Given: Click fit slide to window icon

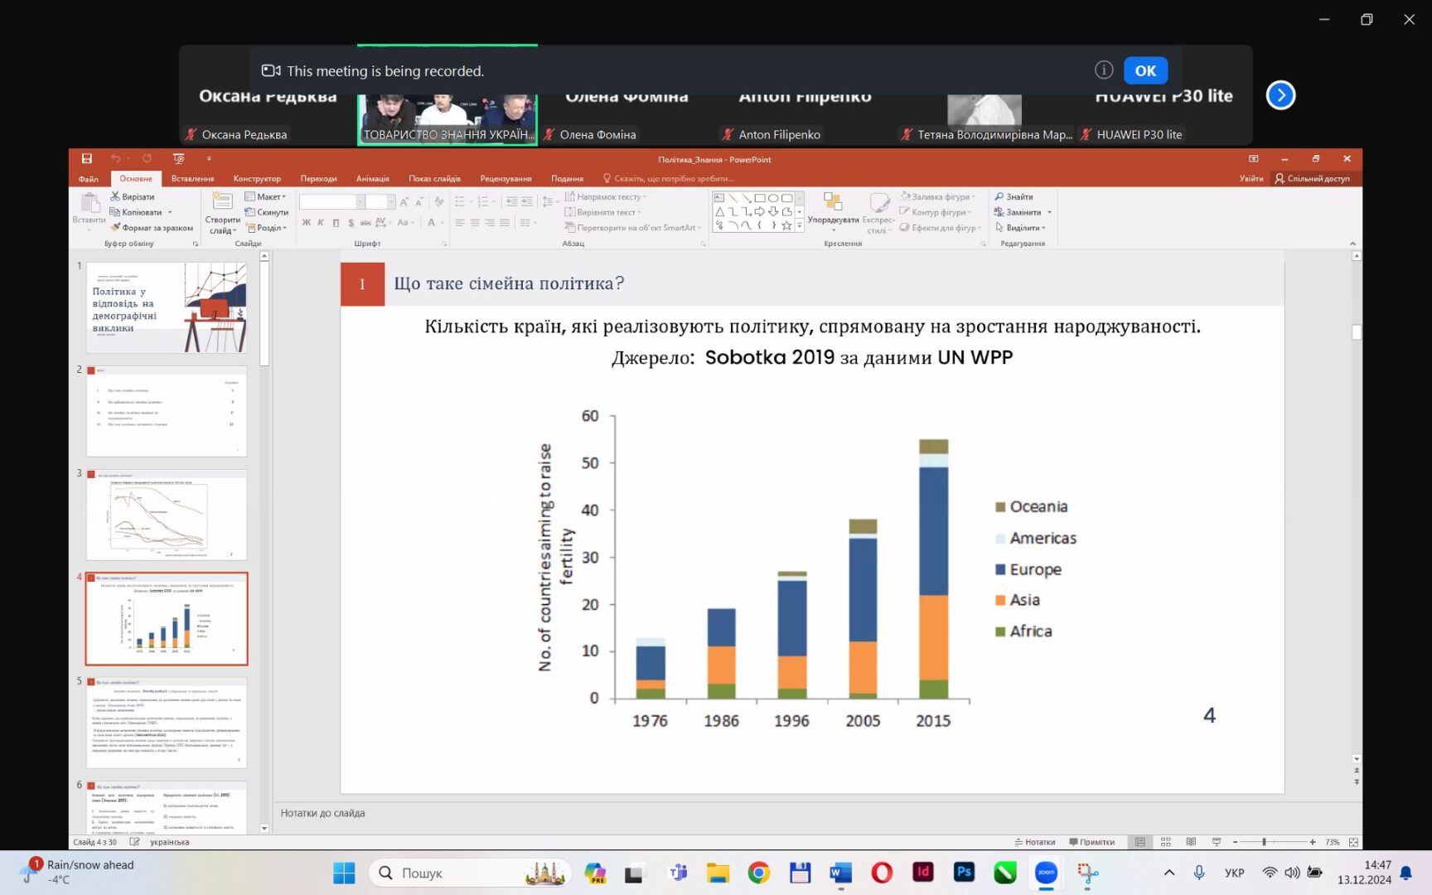Looking at the screenshot, I should click(1353, 842).
